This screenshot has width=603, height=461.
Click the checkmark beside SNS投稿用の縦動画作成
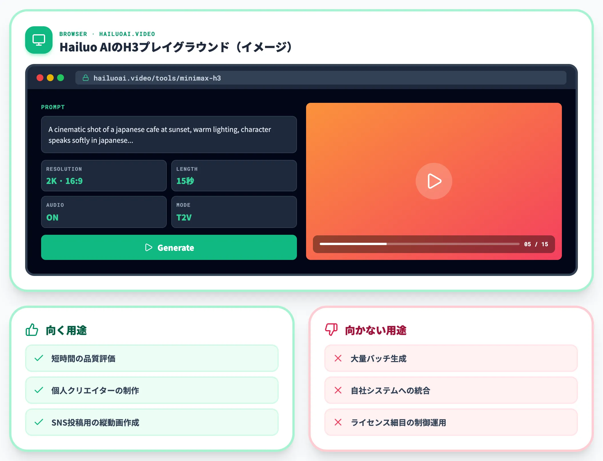39,422
